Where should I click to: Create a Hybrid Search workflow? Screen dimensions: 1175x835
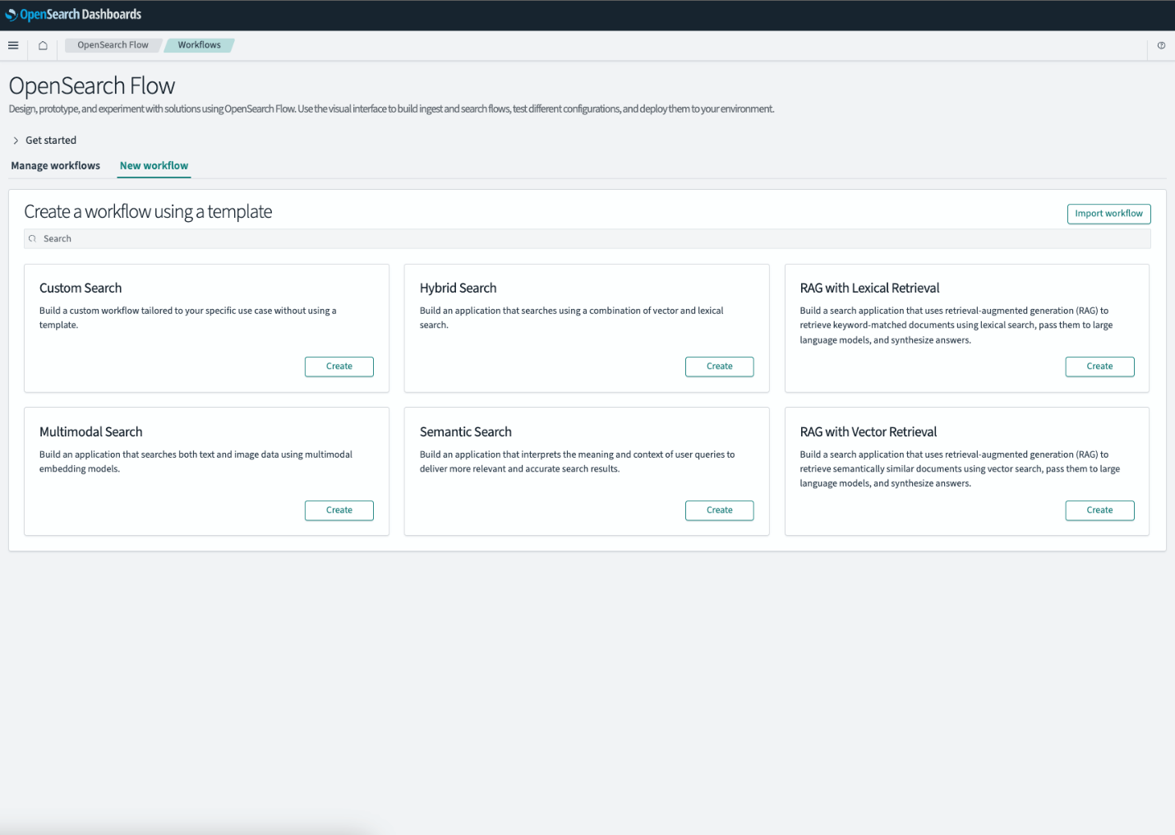[x=719, y=367]
